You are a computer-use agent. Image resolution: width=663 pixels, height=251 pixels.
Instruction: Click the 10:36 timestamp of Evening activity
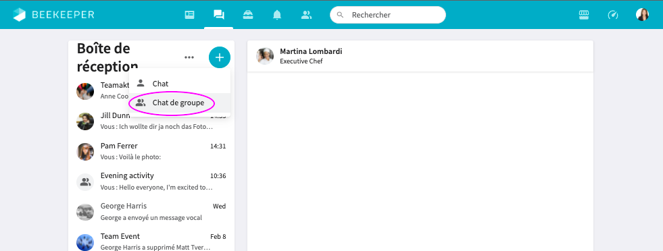(218, 176)
